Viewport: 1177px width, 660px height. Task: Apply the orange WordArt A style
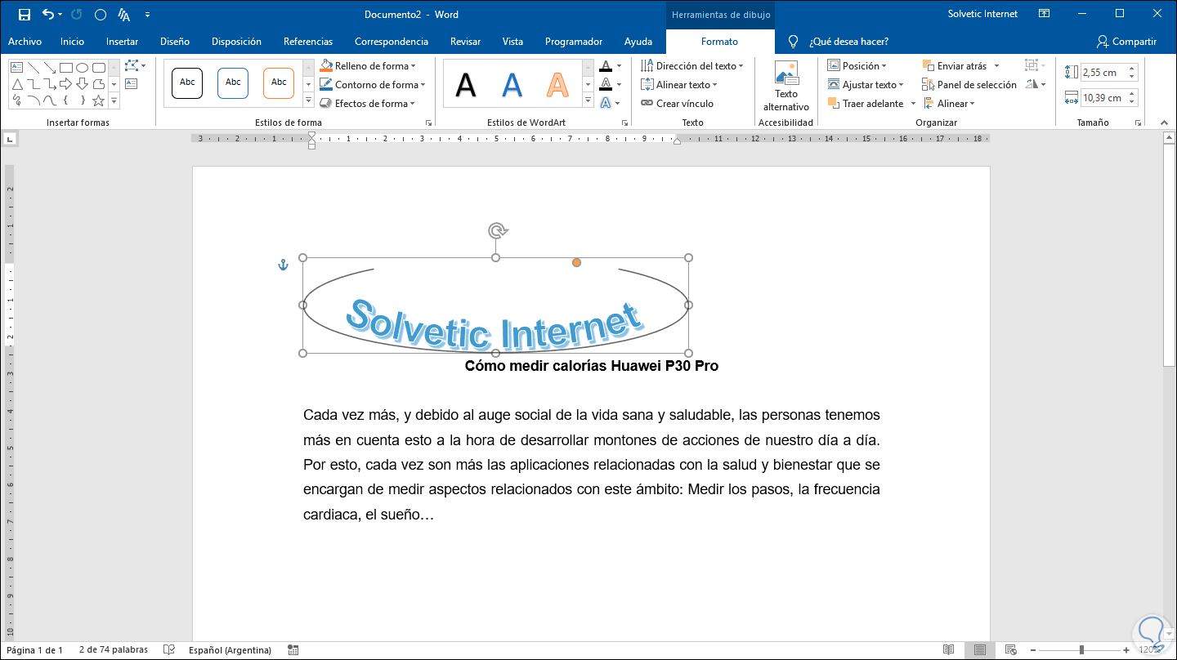557,84
